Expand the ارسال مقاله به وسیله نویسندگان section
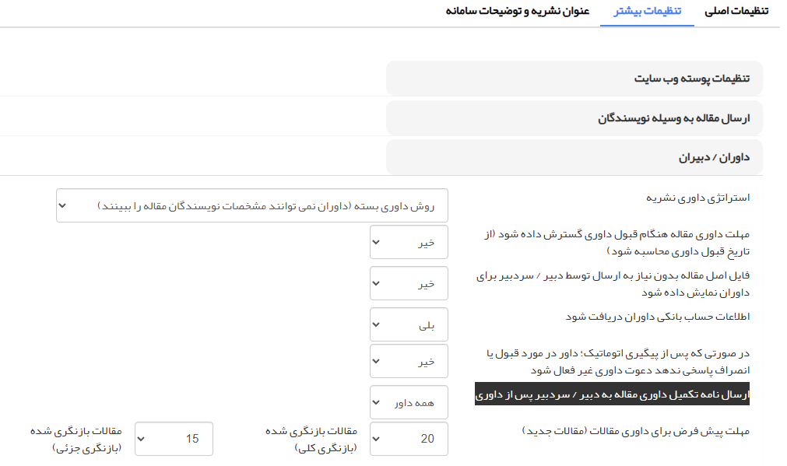The height and width of the screenshot is (466, 787). (574, 118)
